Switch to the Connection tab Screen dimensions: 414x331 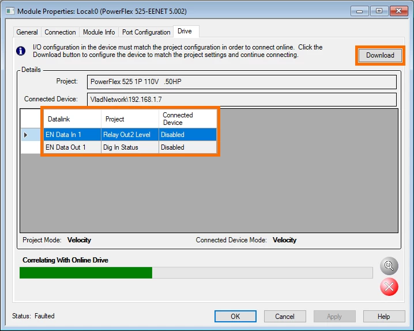60,32
